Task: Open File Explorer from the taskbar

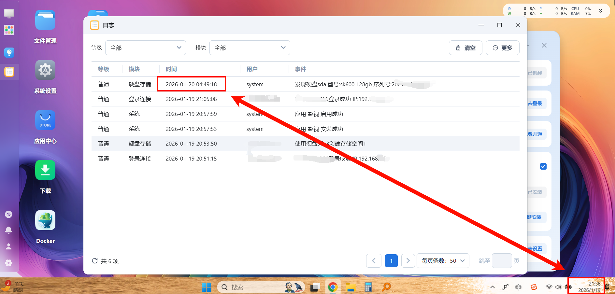Action: 350,287
